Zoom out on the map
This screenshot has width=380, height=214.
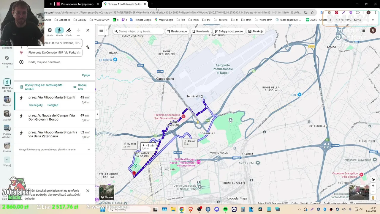tap(373, 191)
